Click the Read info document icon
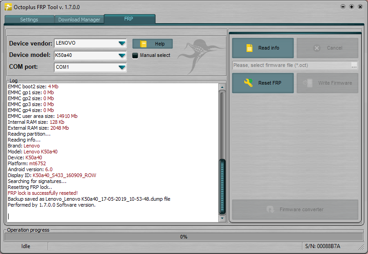Viewport: 368px width, 254px height. (249, 48)
